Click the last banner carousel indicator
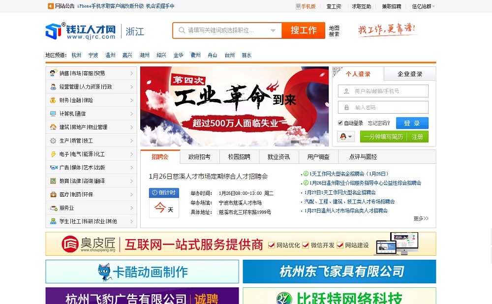The width and height of the screenshot is (492, 304). pos(316,142)
